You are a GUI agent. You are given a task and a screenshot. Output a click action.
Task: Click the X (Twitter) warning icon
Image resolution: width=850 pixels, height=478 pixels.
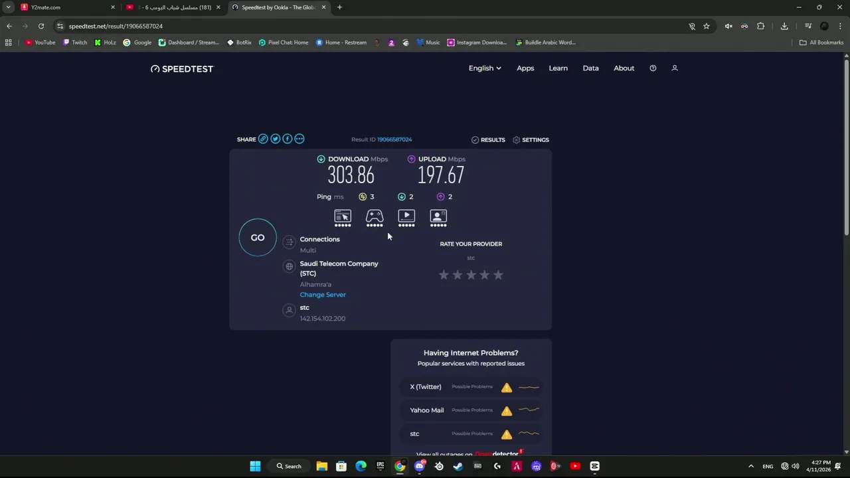click(x=507, y=387)
